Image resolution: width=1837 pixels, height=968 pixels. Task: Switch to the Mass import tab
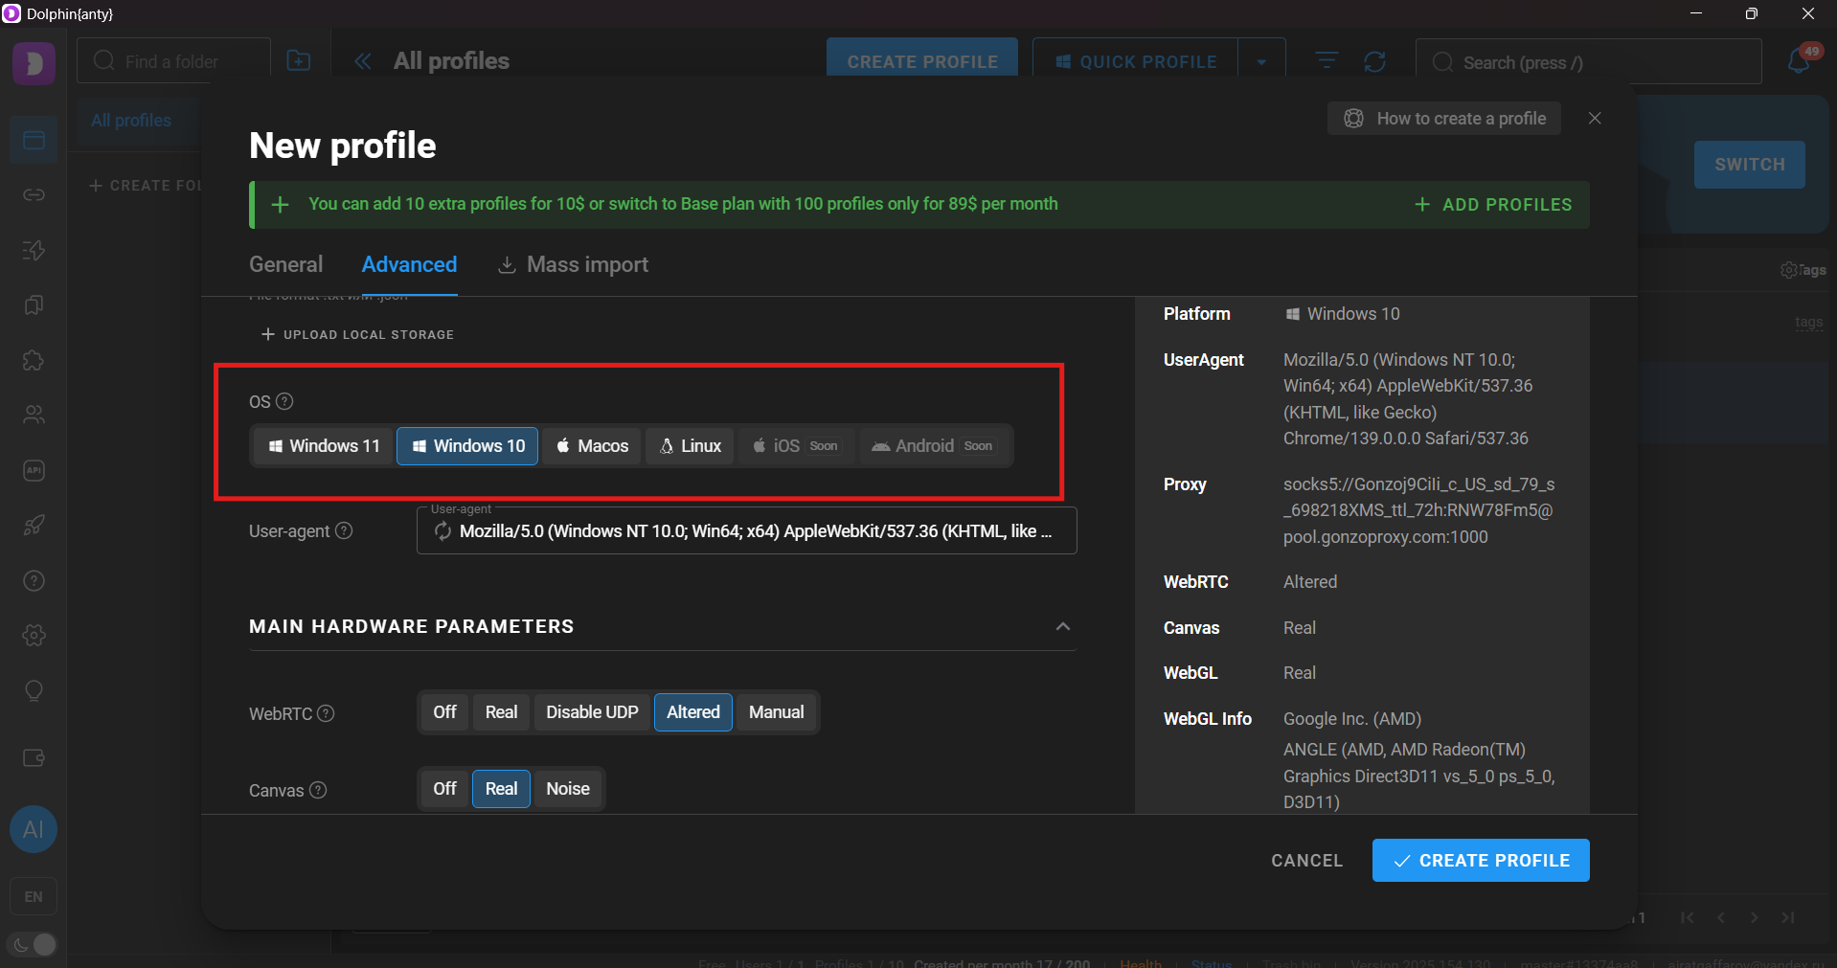point(573,265)
